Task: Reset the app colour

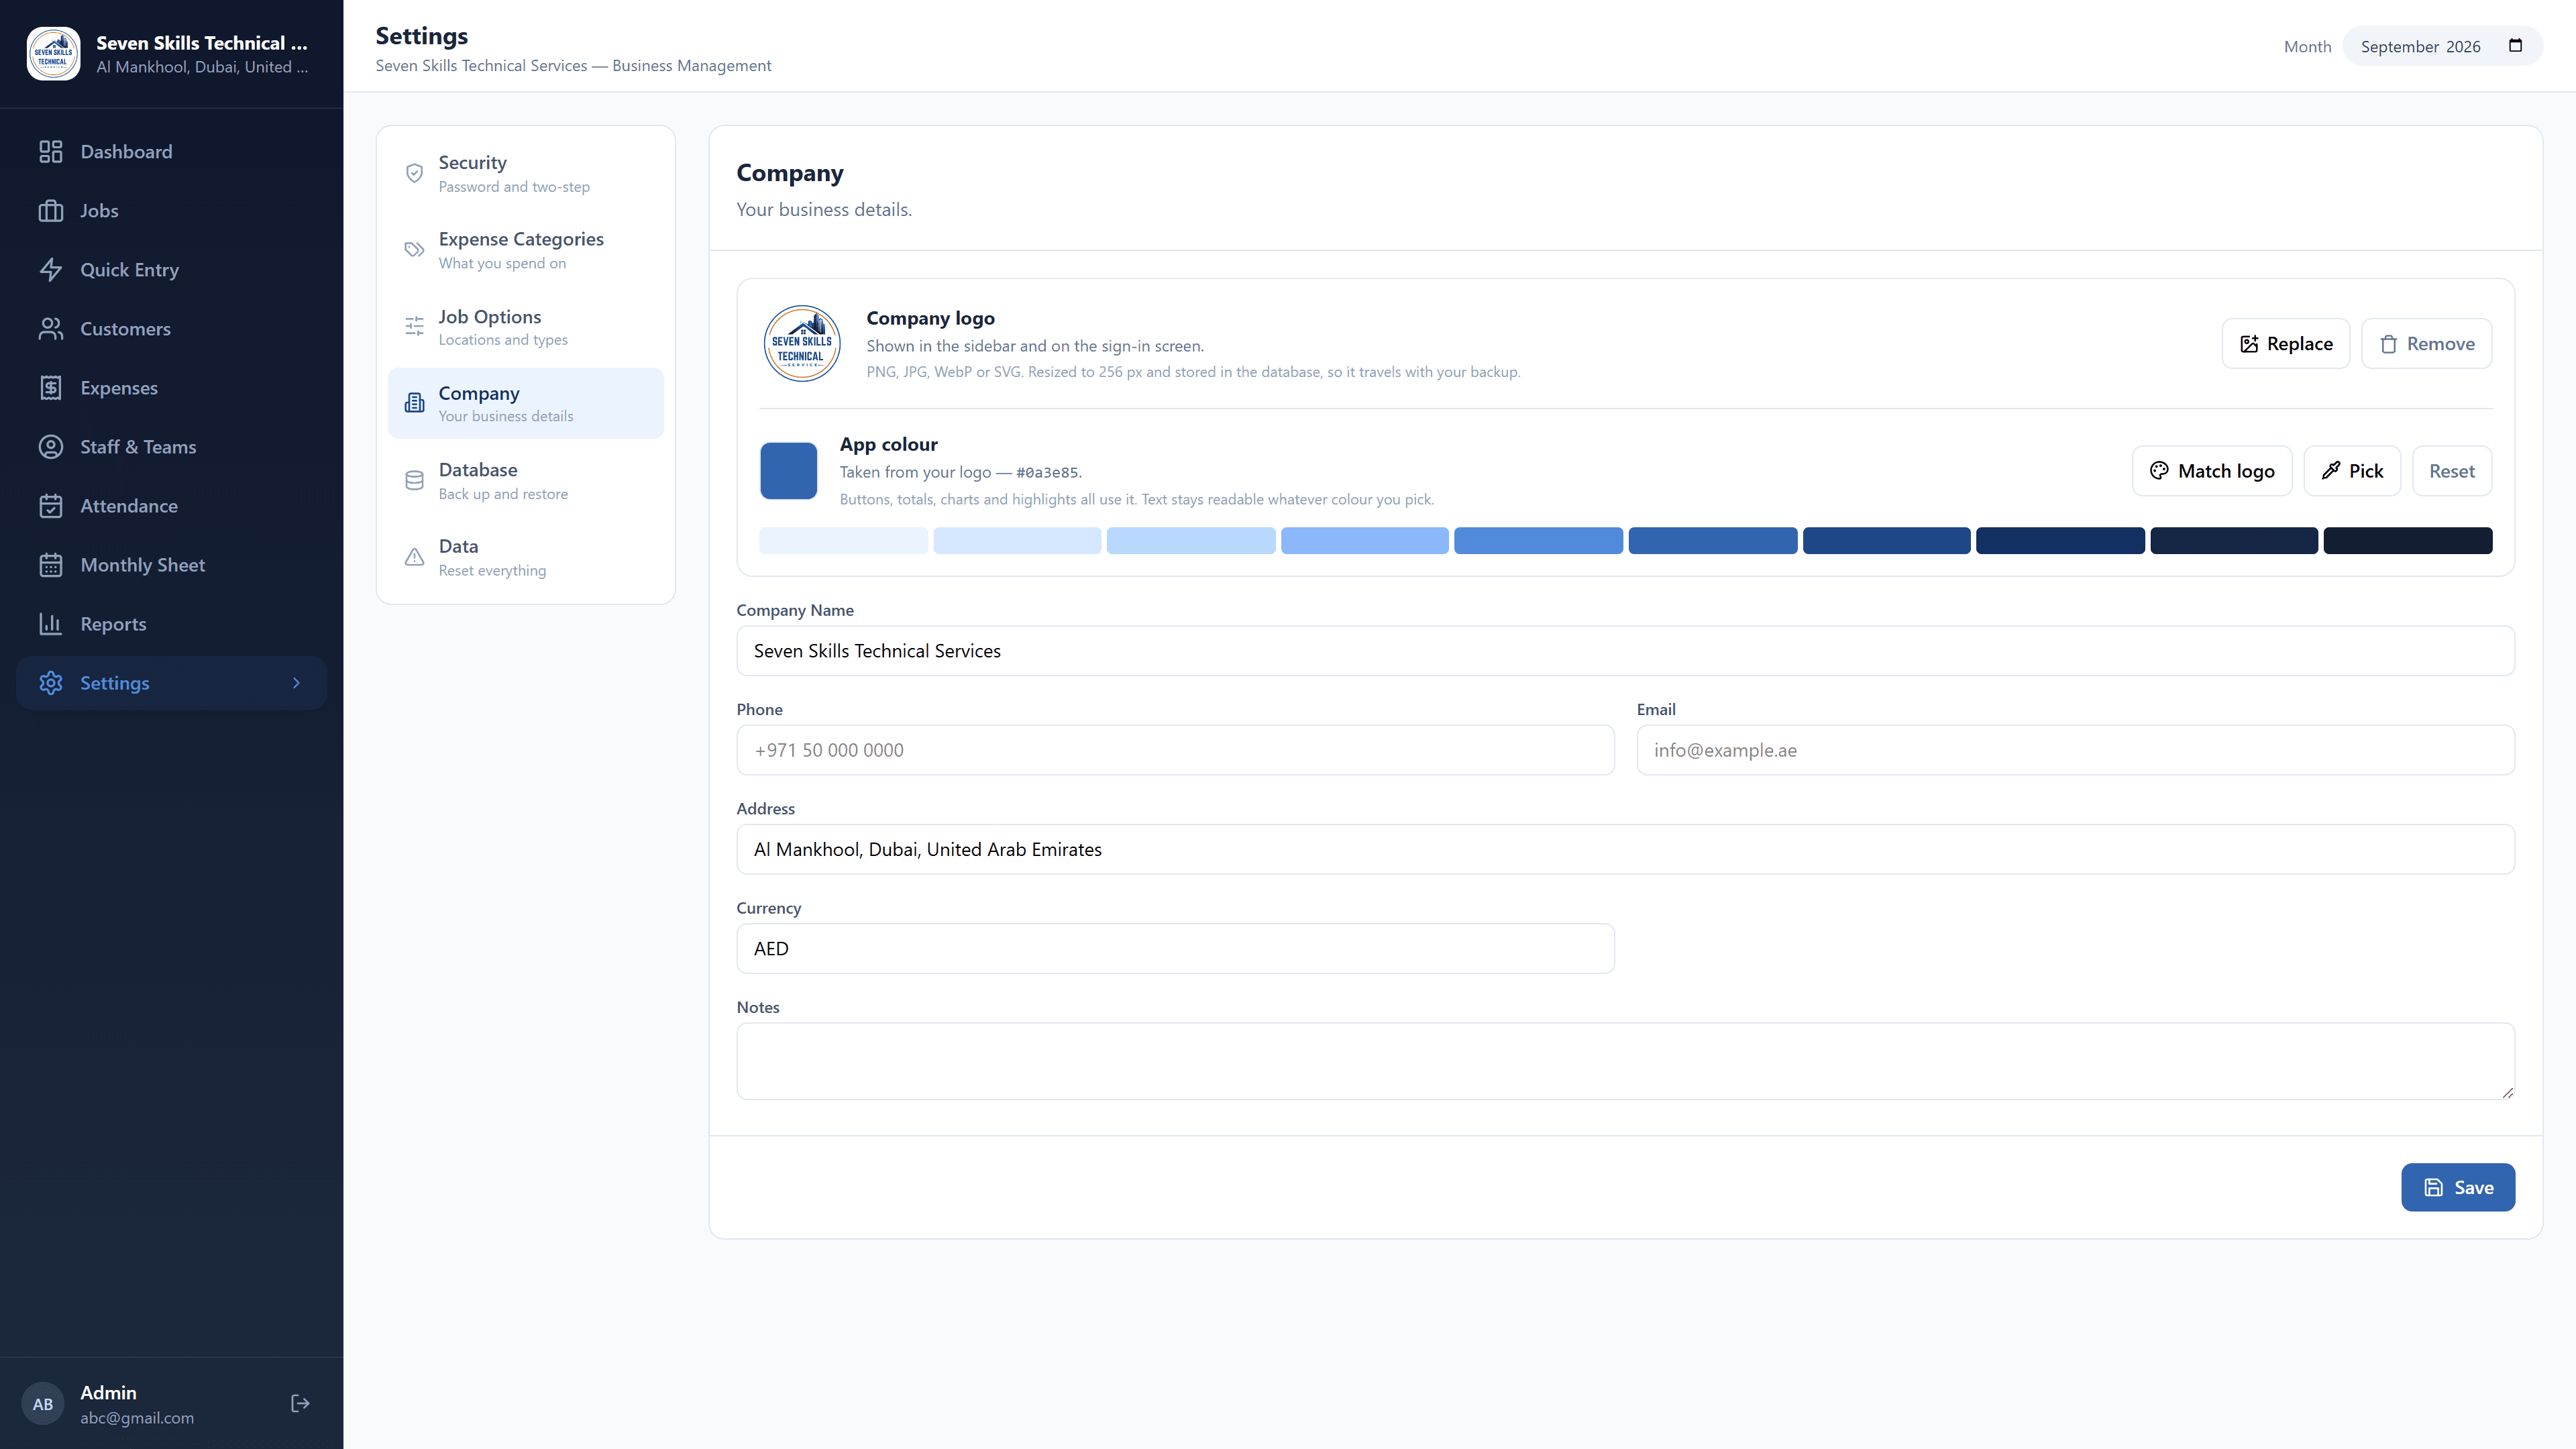Action: (2452, 471)
